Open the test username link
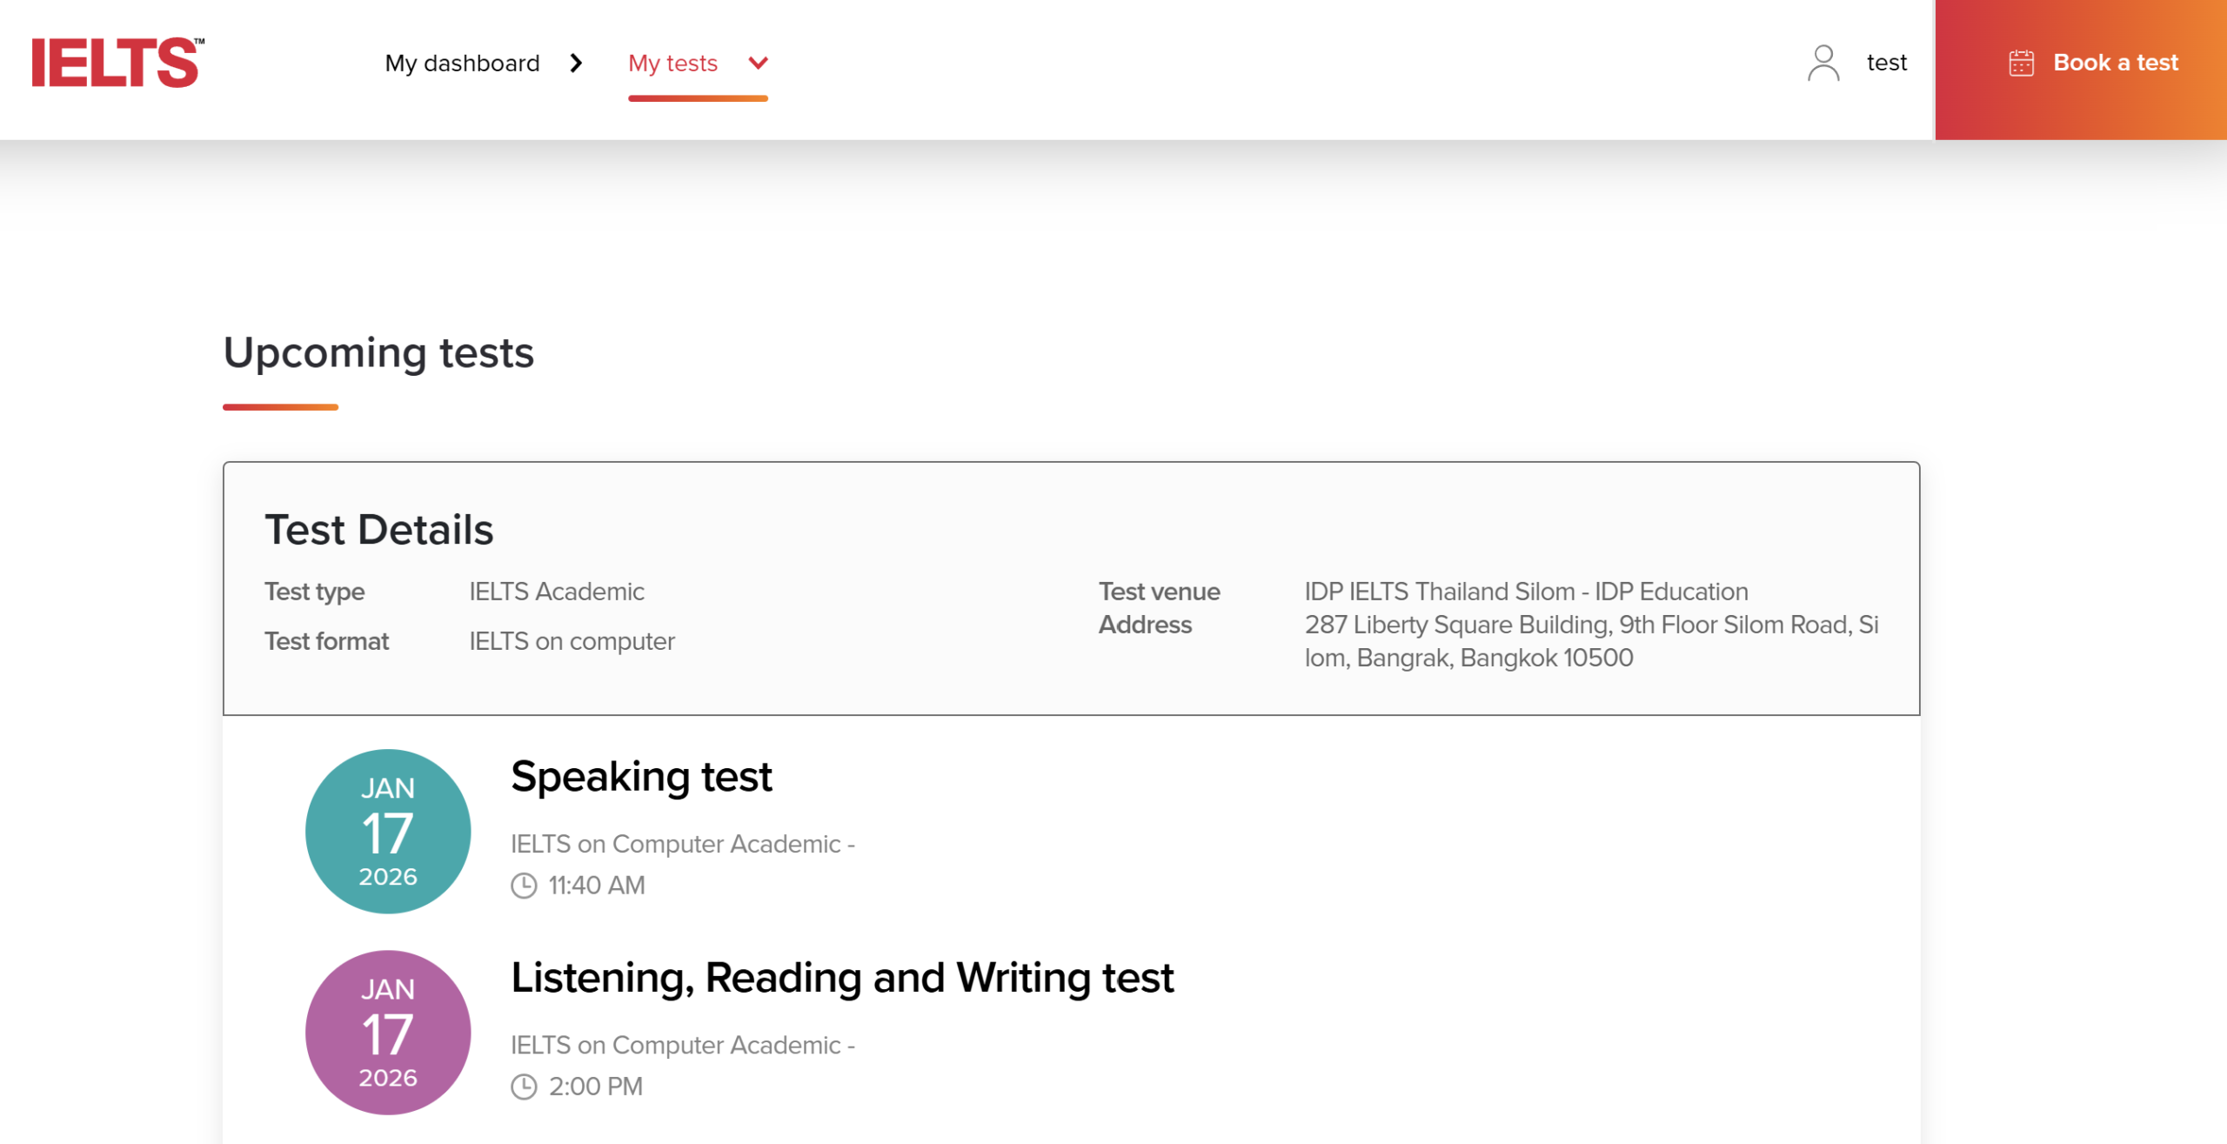2227x1144 pixels. pyautogui.click(x=1886, y=63)
